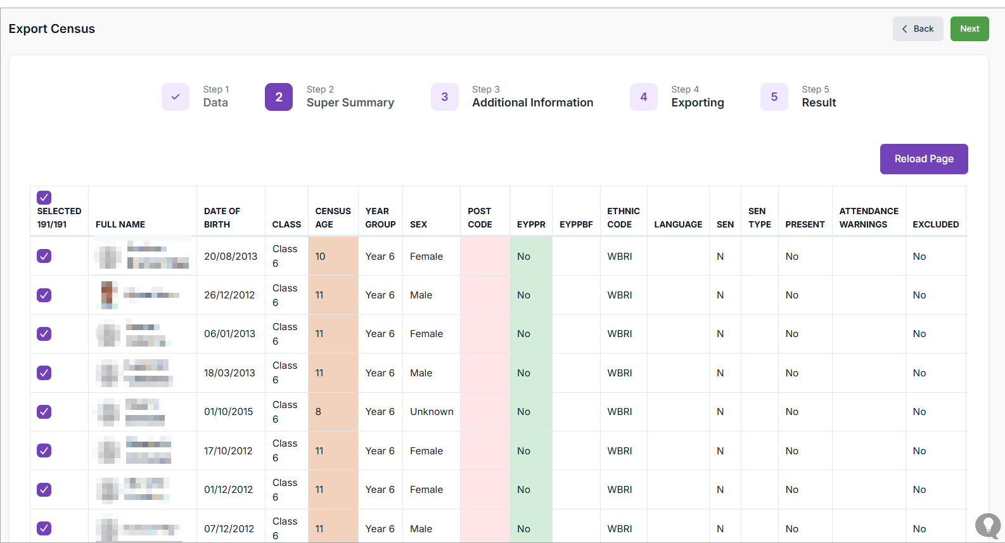Uncheck the pupil born 18/03/2013
This screenshot has width=1005, height=543.
click(x=44, y=373)
